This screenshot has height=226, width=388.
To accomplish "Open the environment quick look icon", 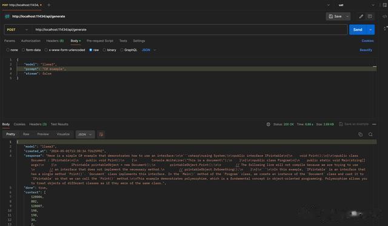I will [x=385, y=5].
